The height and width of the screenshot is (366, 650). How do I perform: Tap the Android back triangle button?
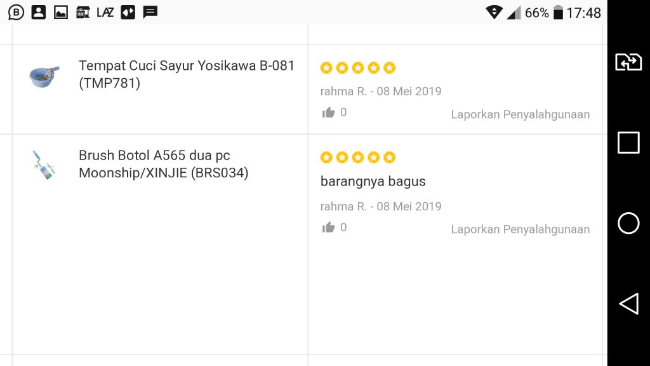(x=628, y=304)
